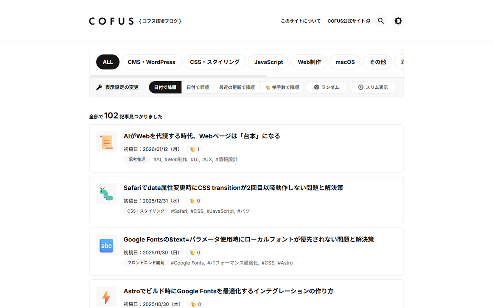Toggle dark mode with the theme icon
Screen dimensions: 493x308
click(398, 21)
